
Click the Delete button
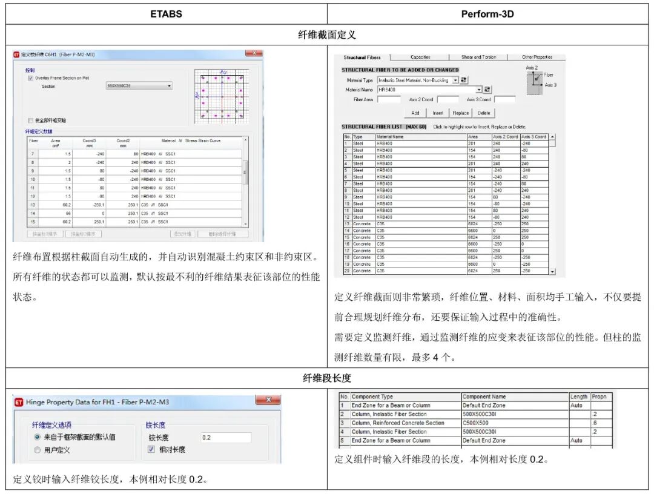(x=484, y=112)
